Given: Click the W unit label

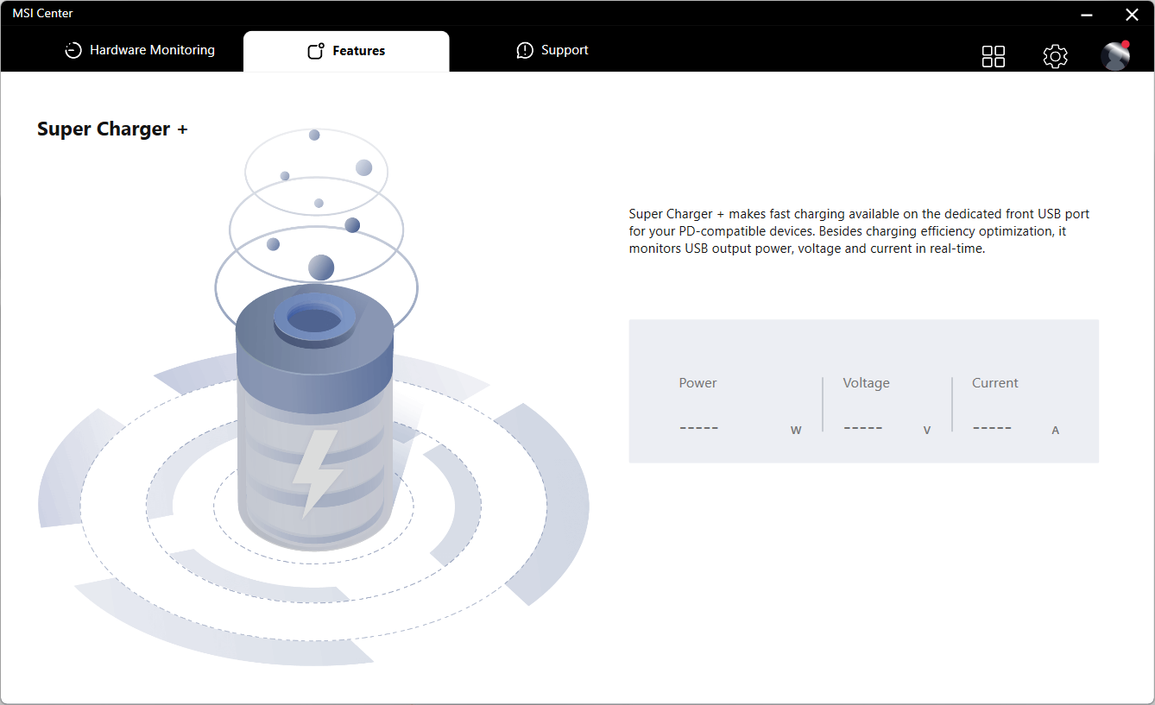Looking at the screenshot, I should point(796,430).
